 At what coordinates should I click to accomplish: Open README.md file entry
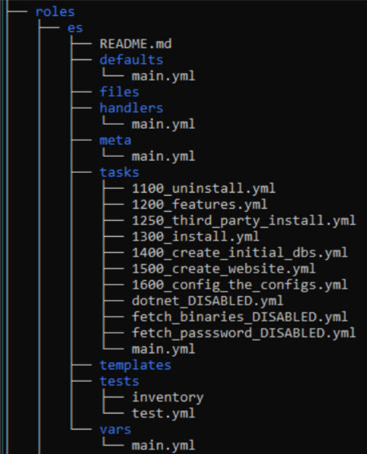tap(136, 44)
